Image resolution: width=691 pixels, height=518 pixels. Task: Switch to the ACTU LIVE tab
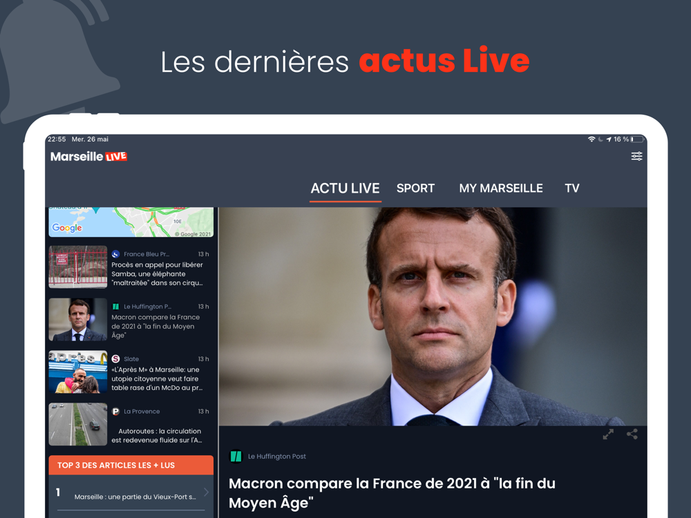[x=345, y=189]
